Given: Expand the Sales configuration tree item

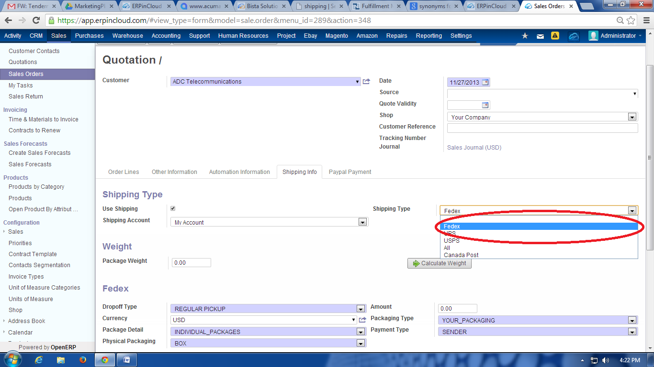Looking at the screenshot, I should point(4,232).
